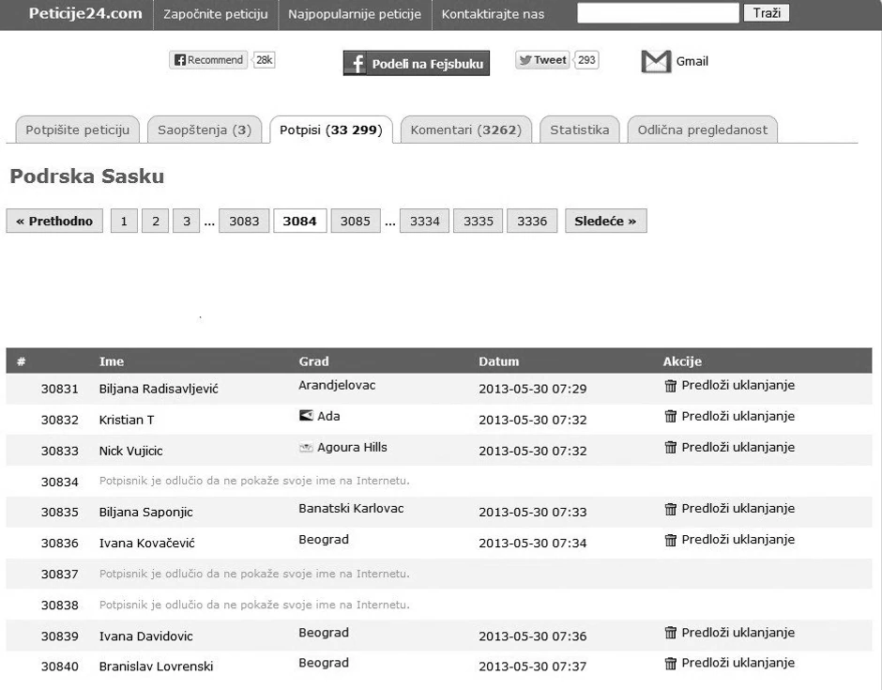Viewport: 882px width, 690px height.
Task: Go to last page 3336
Action: (532, 221)
